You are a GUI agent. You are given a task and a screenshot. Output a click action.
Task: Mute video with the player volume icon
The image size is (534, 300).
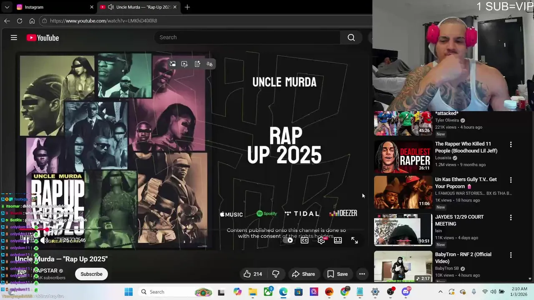pos(44,240)
